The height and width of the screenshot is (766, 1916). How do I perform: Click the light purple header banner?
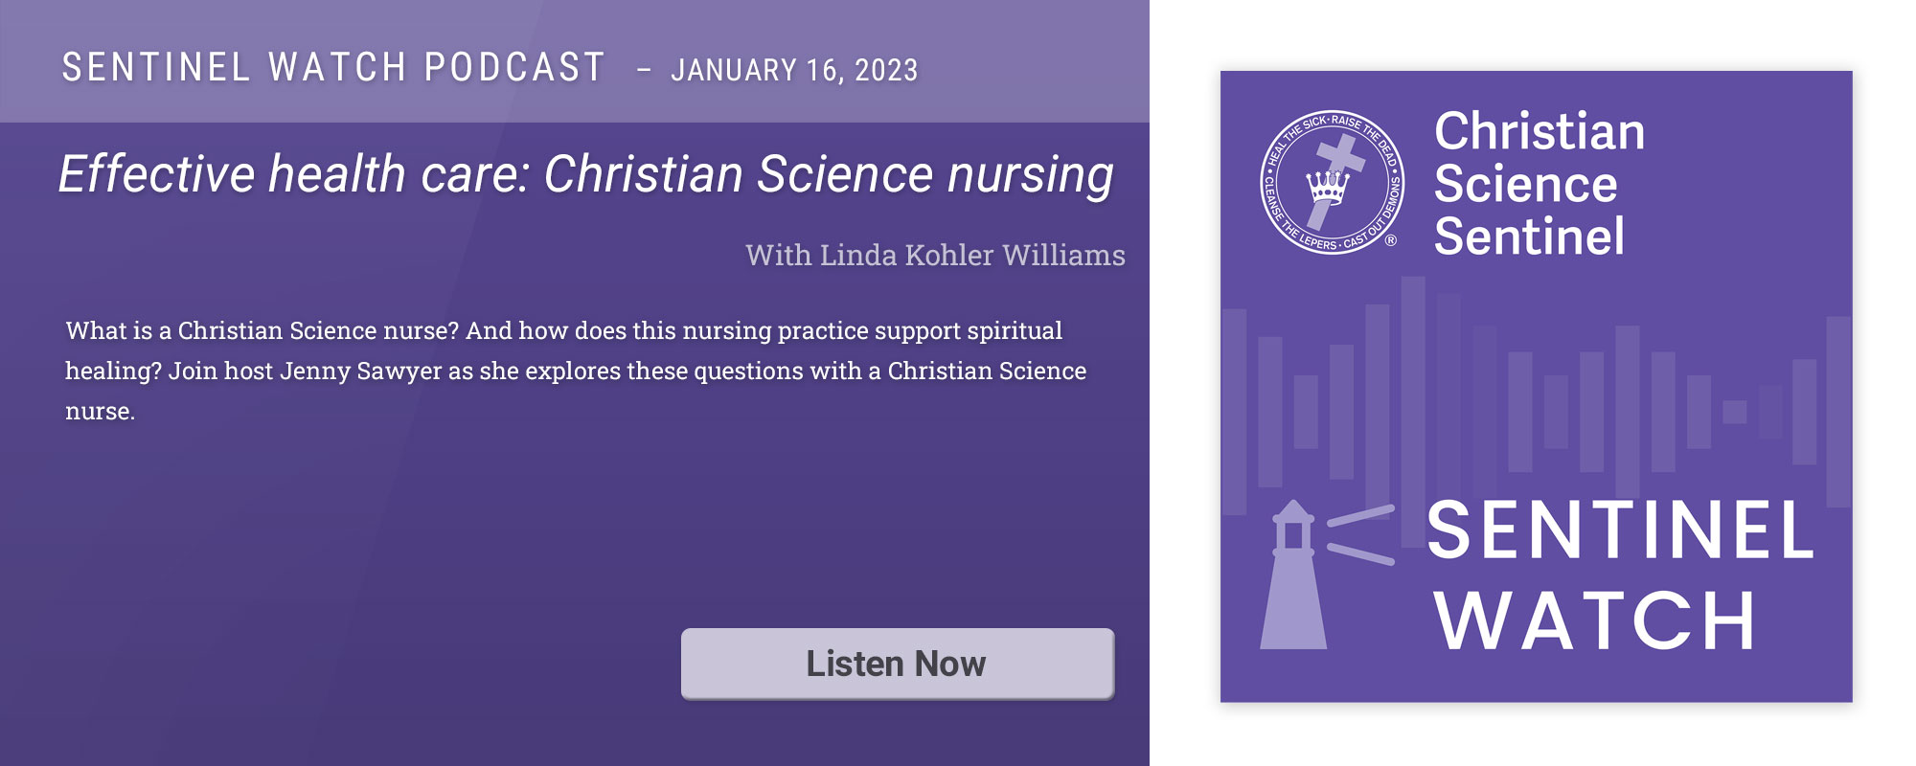coord(575,61)
